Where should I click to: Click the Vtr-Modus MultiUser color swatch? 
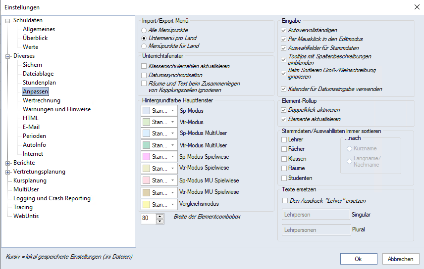pos(147,145)
